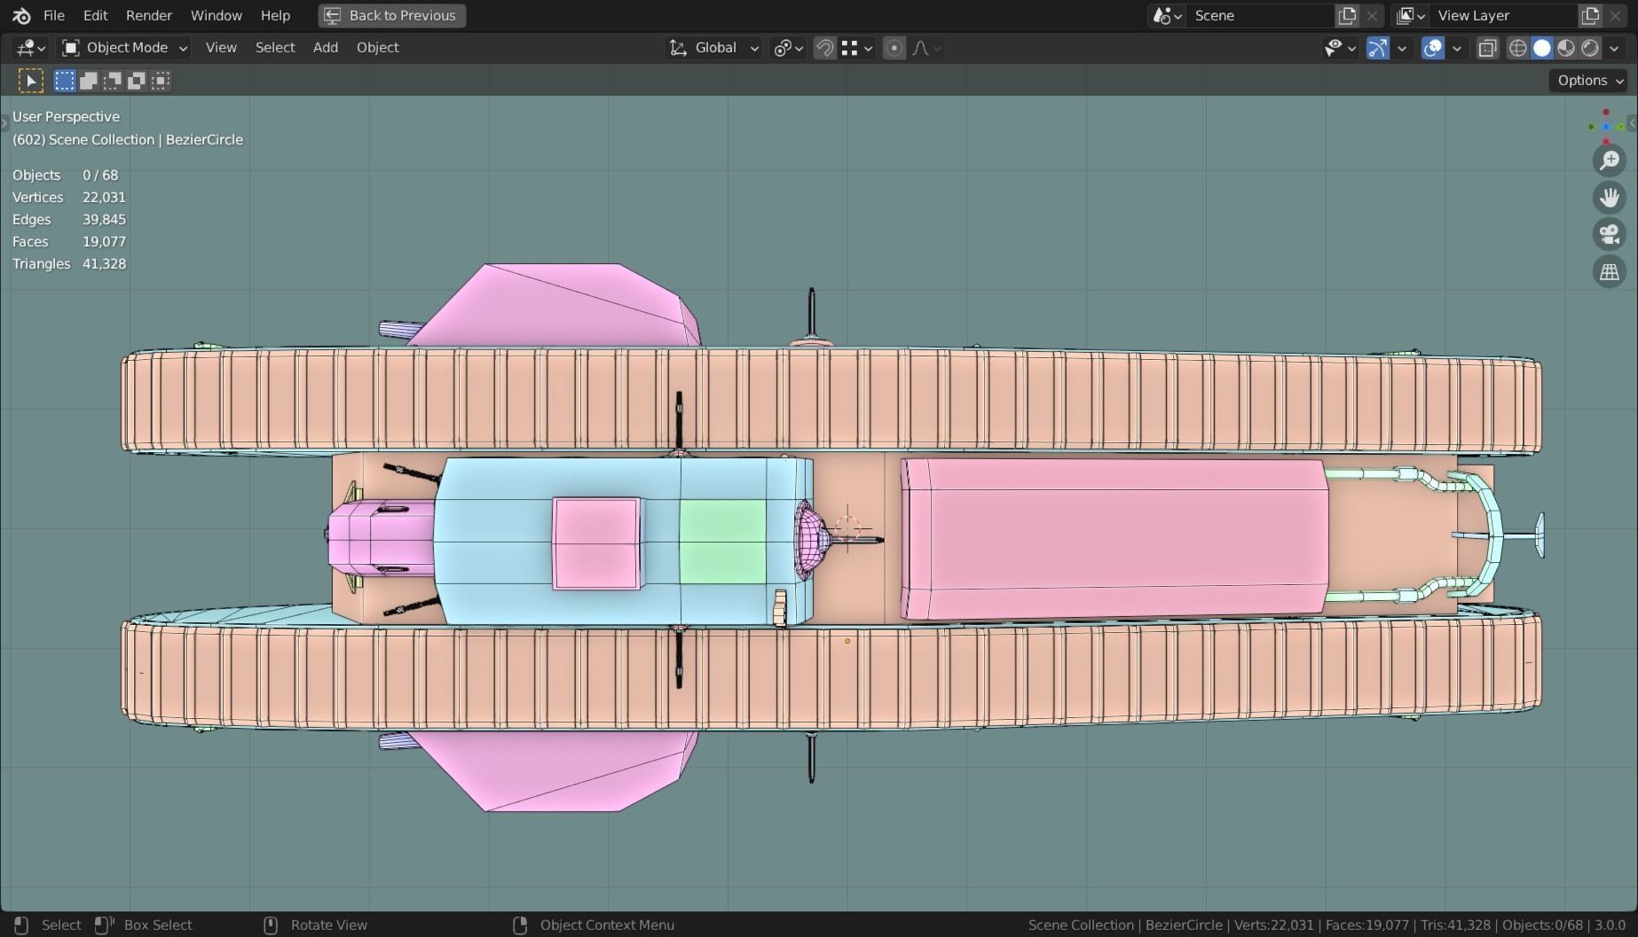Open the view layer browse icon
The height and width of the screenshot is (937, 1638).
coord(1410,15)
